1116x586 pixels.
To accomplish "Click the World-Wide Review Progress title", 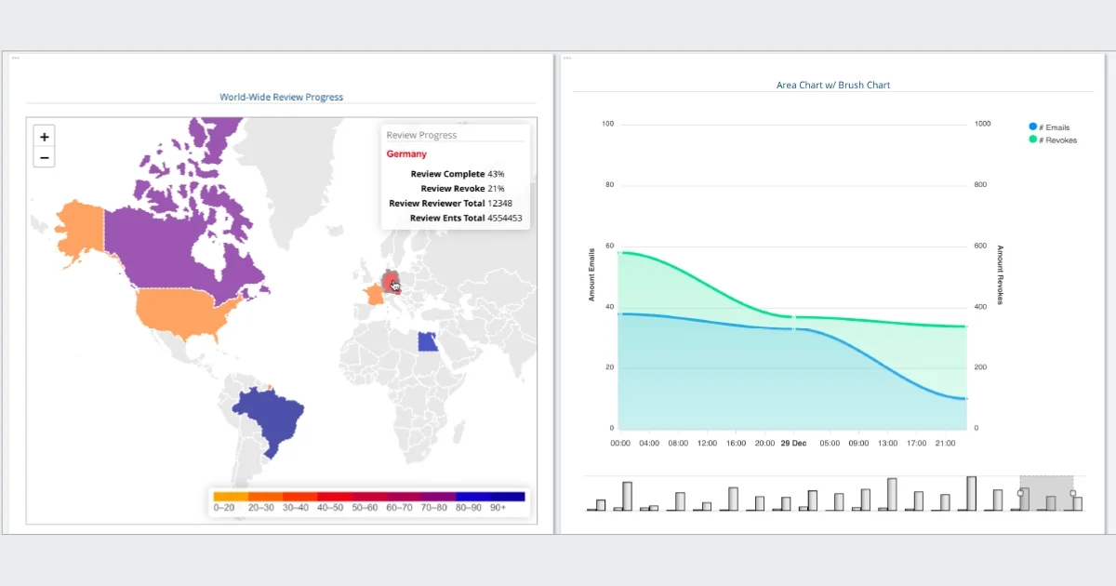I will pos(281,97).
